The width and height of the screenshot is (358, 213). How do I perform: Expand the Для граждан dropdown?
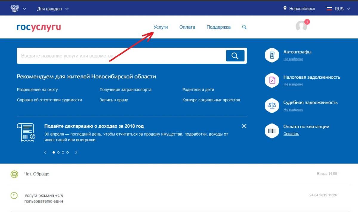53,9
